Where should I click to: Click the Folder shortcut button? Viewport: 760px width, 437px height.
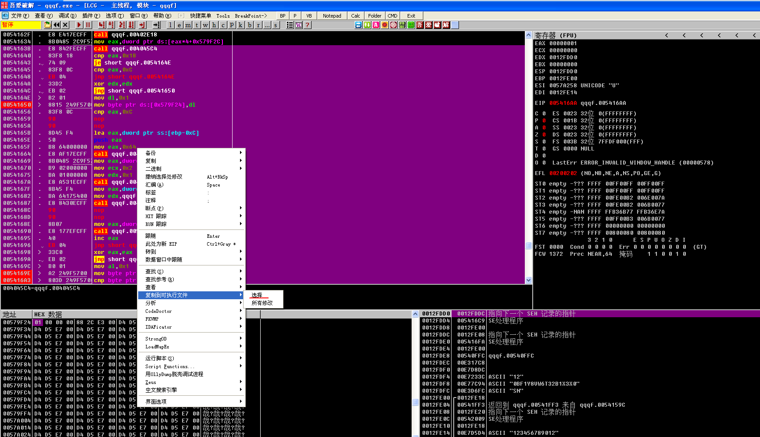click(x=374, y=16)
